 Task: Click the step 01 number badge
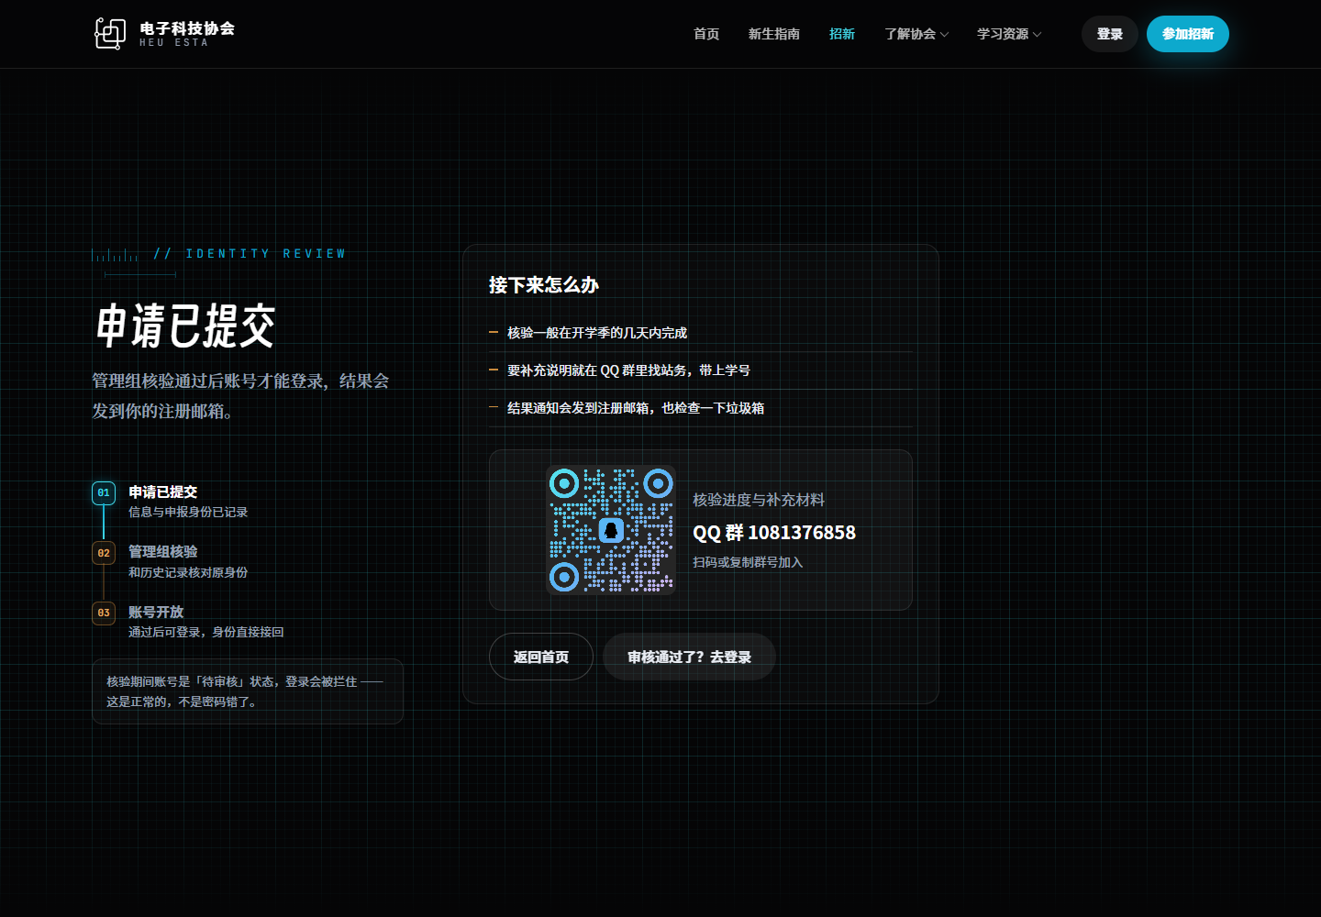click(x=104, y=493)
